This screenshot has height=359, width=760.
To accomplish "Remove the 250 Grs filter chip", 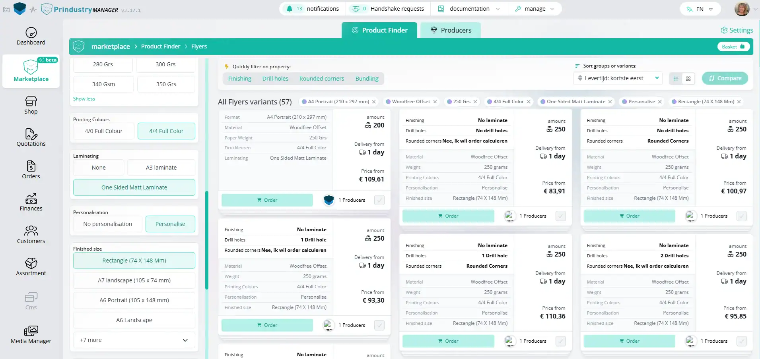I will coord(475,102).
